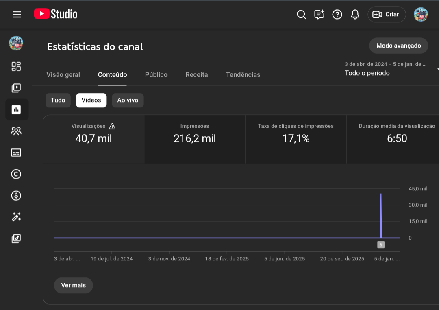Open Community icon in the sidebar

pyautogui.click(x=16, y=131)
